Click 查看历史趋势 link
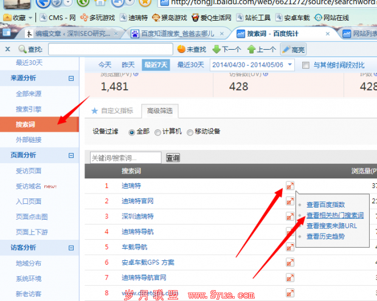This screenshot has height=301, width=377. tap(326, 237)
